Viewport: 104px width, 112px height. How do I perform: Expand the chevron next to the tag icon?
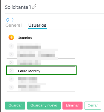13,19
